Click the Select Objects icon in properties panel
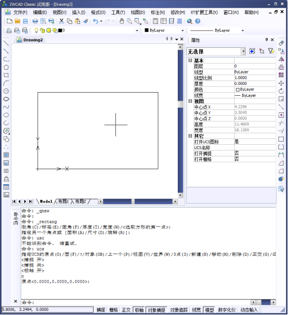The width and height of the screenshot is (288, 315). pyautogui.click(x=261, y=51)
